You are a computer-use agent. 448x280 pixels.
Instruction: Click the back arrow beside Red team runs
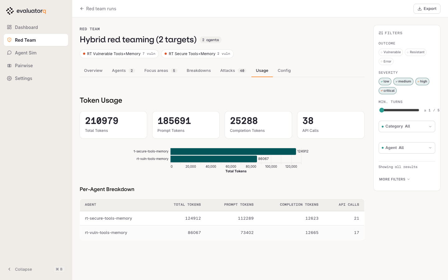tap(82, 9)
